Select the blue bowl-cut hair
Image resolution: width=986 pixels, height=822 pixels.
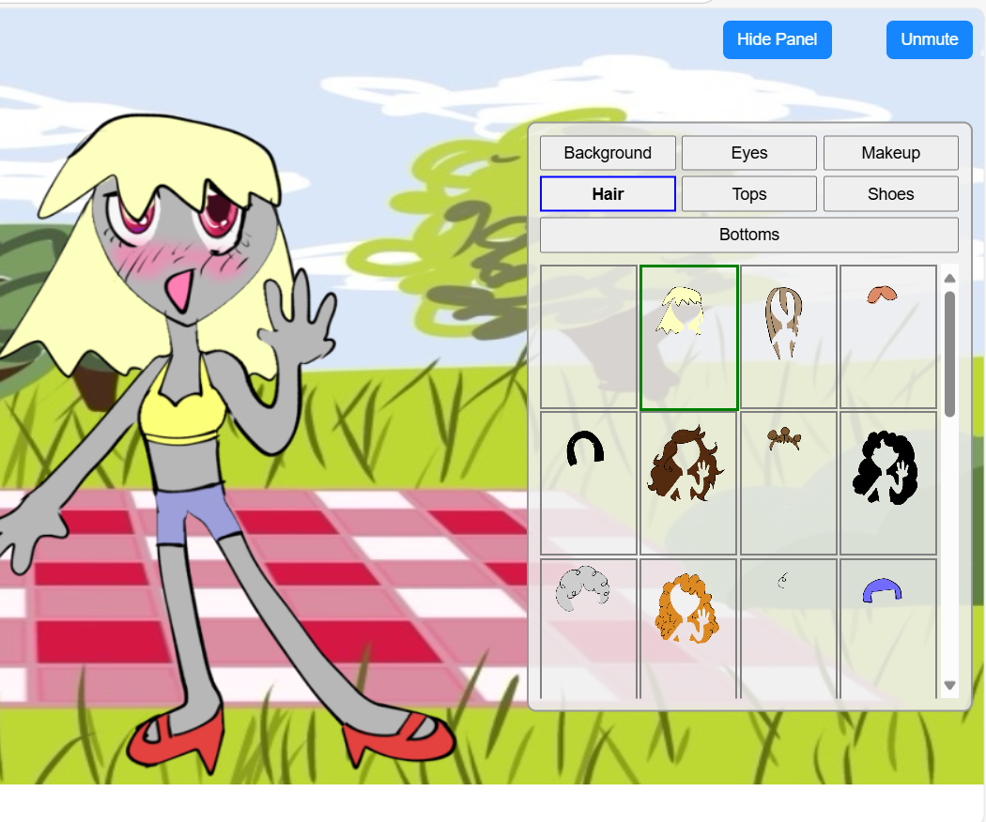click(x=888, y=629)
